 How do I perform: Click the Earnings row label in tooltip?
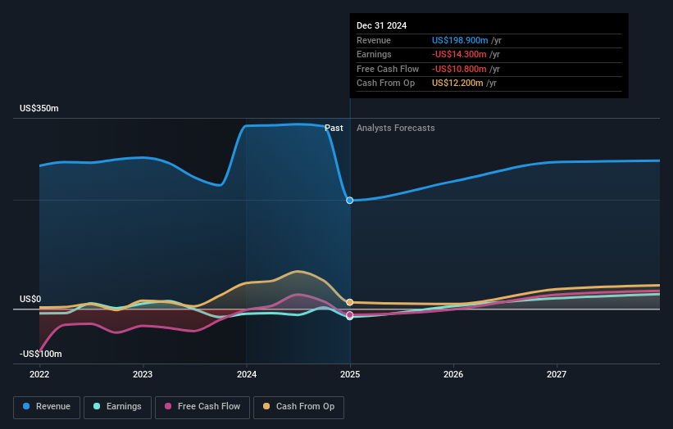pyautogui.click(x=374, y=54)
